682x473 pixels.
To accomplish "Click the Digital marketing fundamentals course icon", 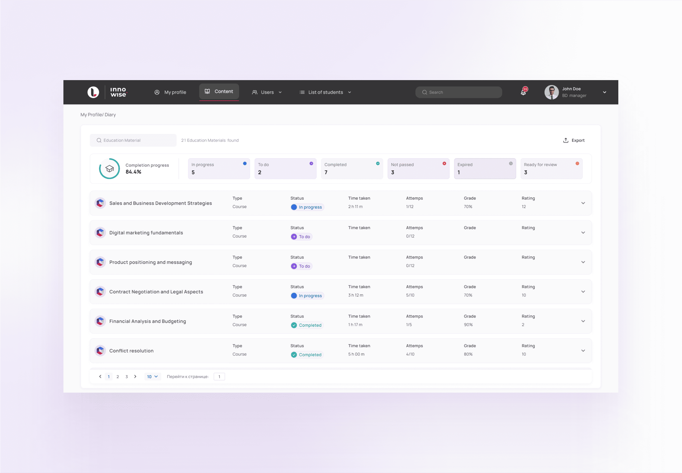I will click(100, 233).
